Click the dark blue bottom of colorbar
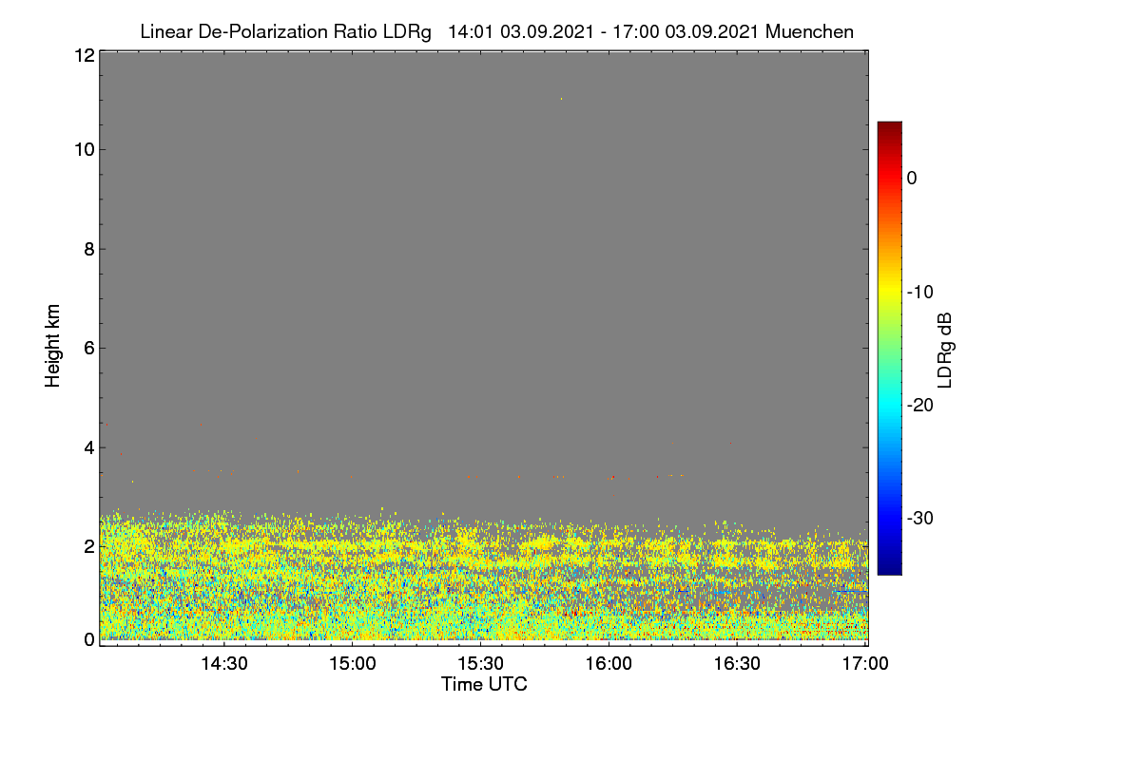This screenshot has height=760, width=1141. click(x=889, y=568)
